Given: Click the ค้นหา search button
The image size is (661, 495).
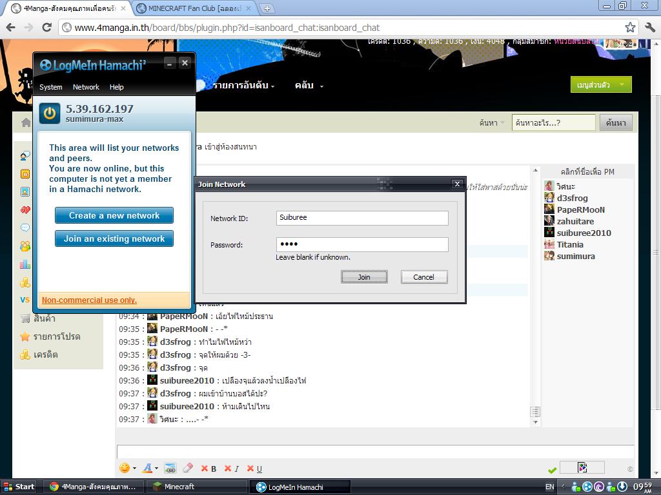Looking at the screenshot, I should tap(616, 123).
